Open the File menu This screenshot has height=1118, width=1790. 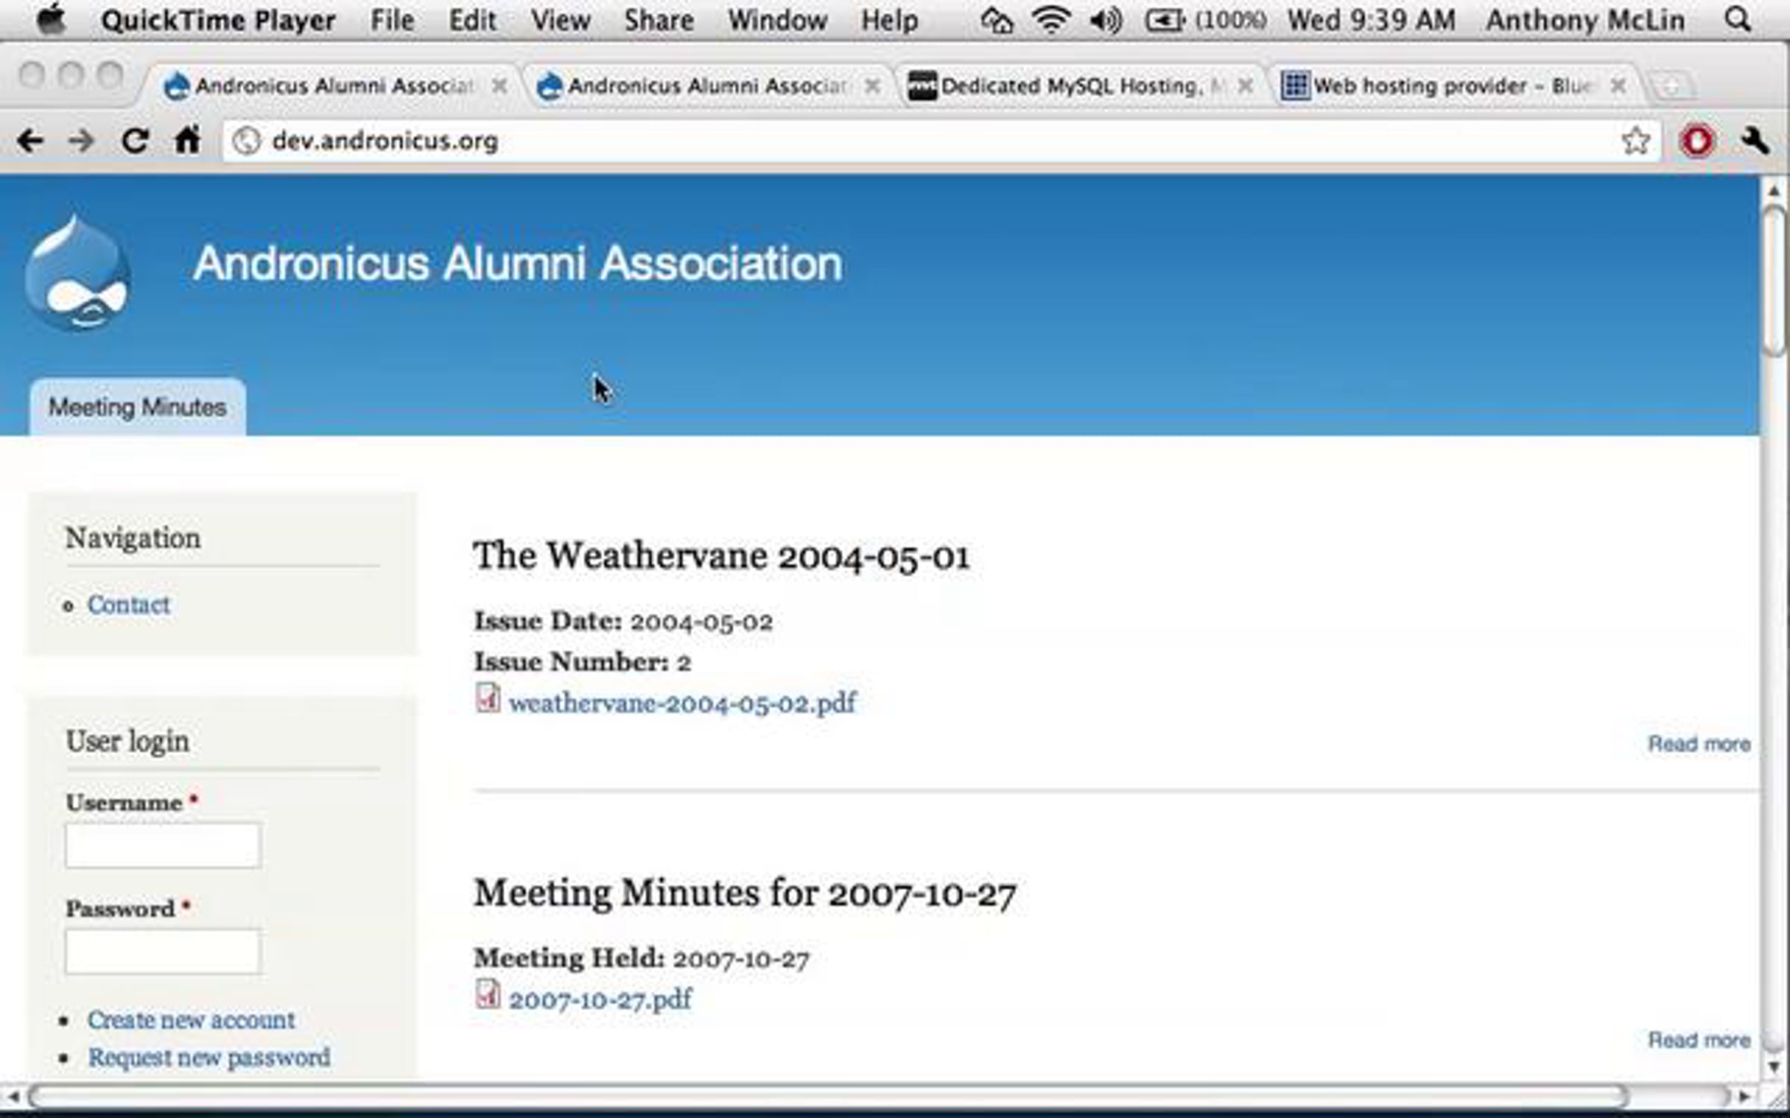(x=392, y=20)
